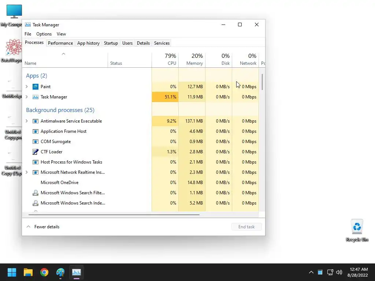Expand the Paint process group

click(27, 86)
